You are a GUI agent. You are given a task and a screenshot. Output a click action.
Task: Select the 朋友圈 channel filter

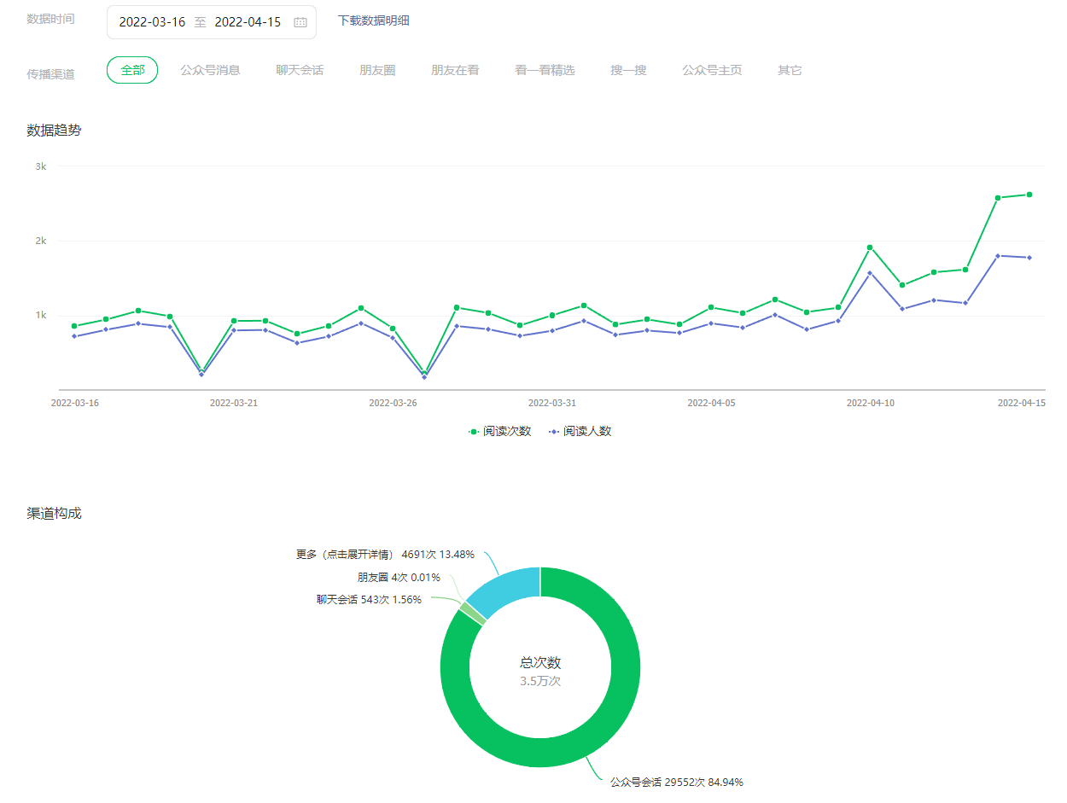pyautogui.click(x=377, y=70)
